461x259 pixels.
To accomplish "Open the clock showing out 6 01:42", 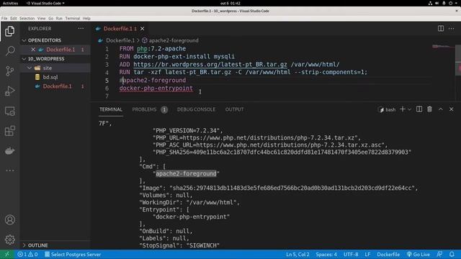I will click(230, 3).
